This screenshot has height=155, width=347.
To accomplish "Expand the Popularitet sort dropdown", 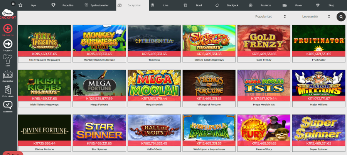I will pos(270,16).
